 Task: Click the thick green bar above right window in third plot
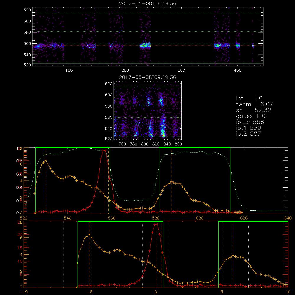(x=194, y=147)
